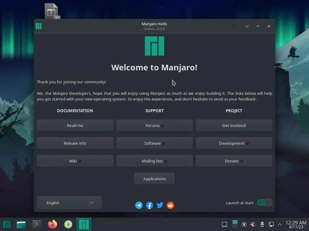Open the Development external link

pos(234,143)
